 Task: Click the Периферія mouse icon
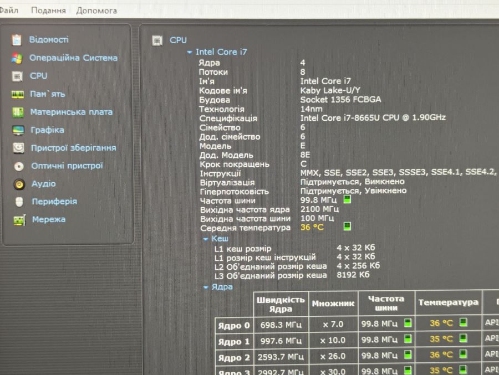[x=19, y=202]
